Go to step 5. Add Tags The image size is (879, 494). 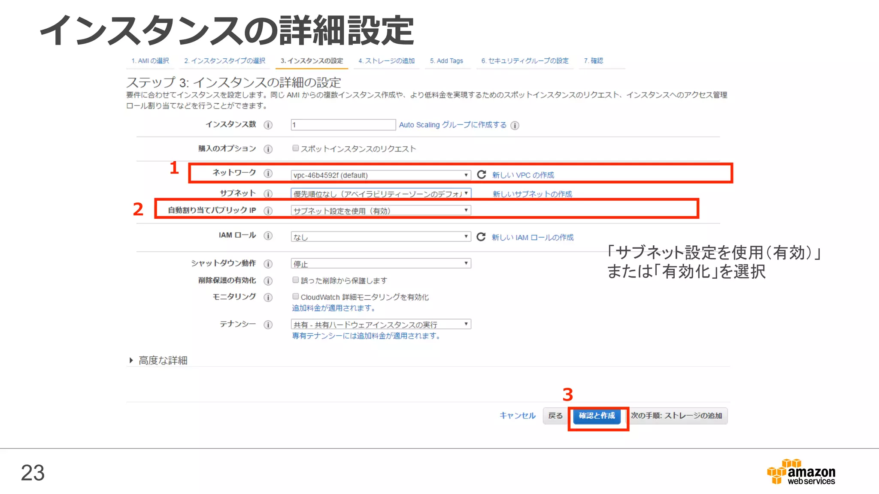pos(446,61)
